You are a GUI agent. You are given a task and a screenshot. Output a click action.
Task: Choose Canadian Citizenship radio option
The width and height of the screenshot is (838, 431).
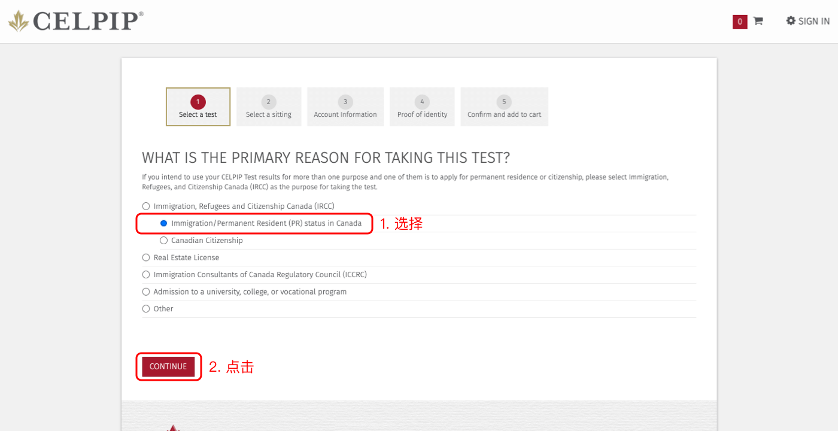[164, 241]
